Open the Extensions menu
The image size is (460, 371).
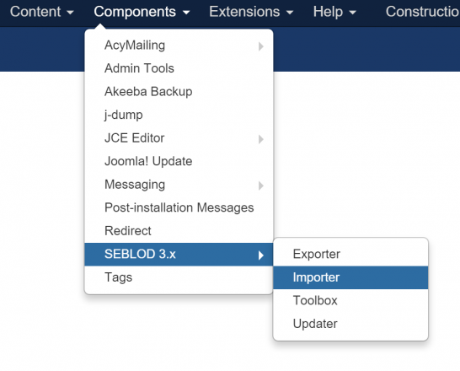[x=251, y=12]
